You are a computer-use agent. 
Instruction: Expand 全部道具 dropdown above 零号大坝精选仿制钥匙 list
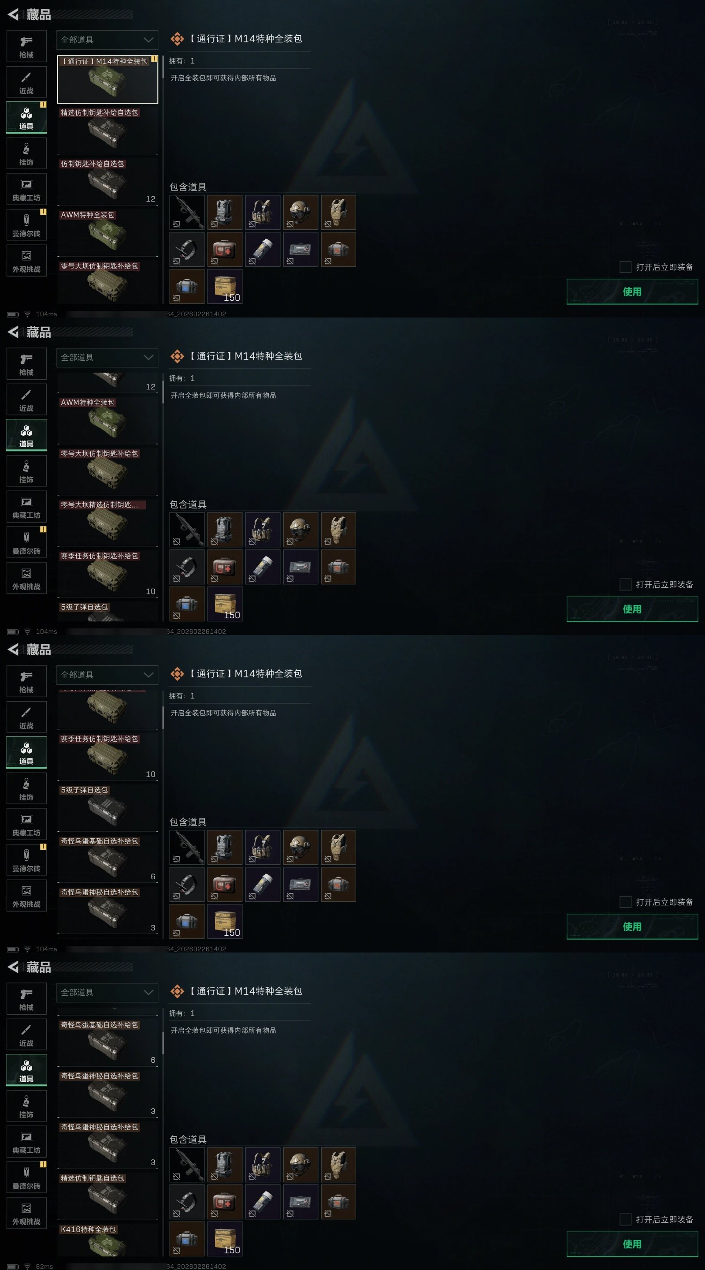pyautogui.click(x=108, y=358)
